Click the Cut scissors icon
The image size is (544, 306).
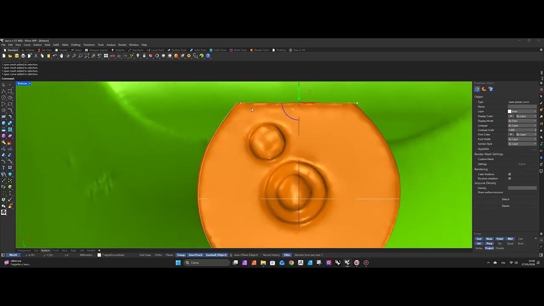click(x=36, y=56)
